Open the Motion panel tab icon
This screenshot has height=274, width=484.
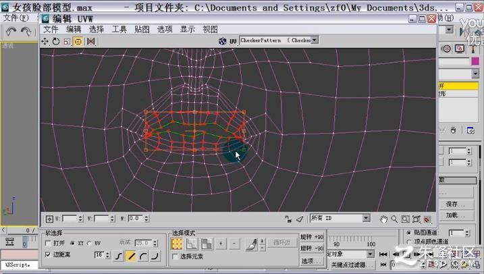(446, 49)
